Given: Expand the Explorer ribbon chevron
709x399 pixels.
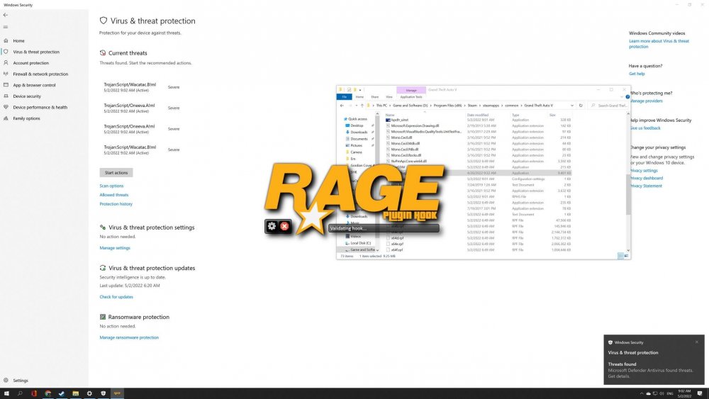Looking at the screenshot, I should pos(622,96).
